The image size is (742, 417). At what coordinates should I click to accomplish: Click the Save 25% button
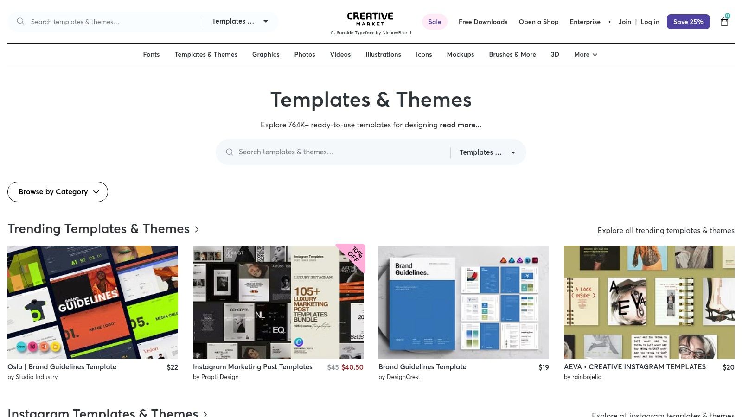(688, 22)
